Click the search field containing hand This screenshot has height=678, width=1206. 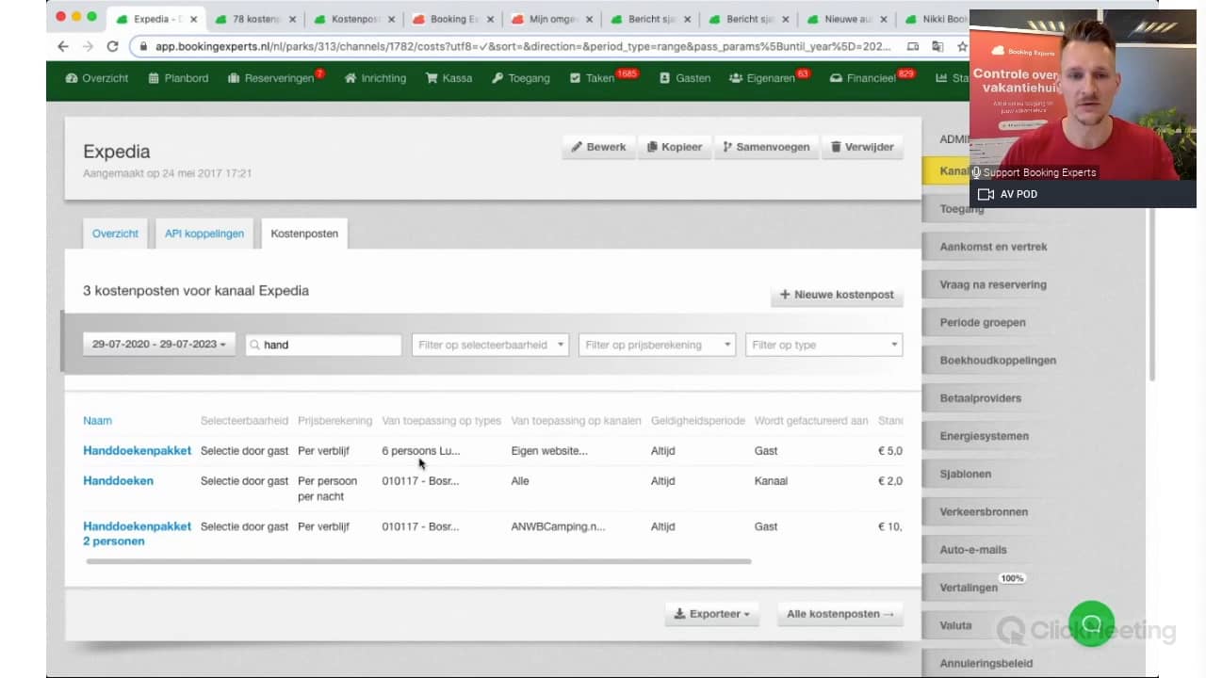pyautogui.click(x=323, y=345)
